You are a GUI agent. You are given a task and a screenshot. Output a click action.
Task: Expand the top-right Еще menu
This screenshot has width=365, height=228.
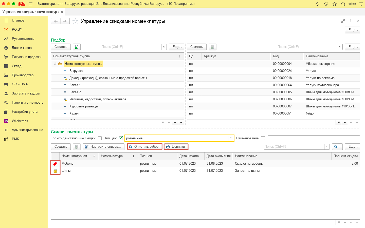[x=352, y=30]
